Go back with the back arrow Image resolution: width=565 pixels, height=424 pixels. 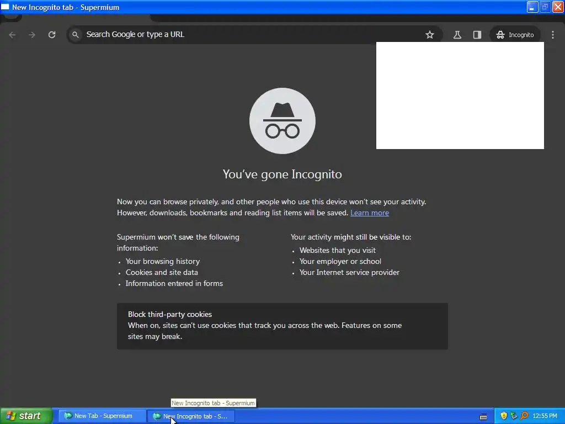click(x=12, y=35)
